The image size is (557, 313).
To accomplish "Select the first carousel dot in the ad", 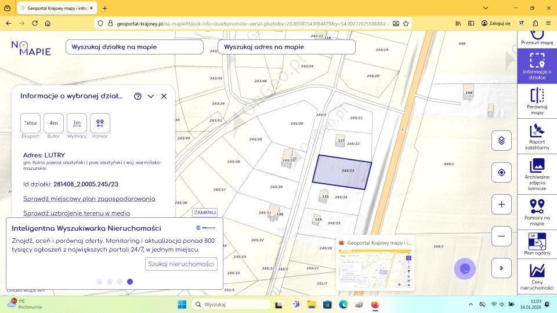I will pyautogui.click(x=100, y=282).
